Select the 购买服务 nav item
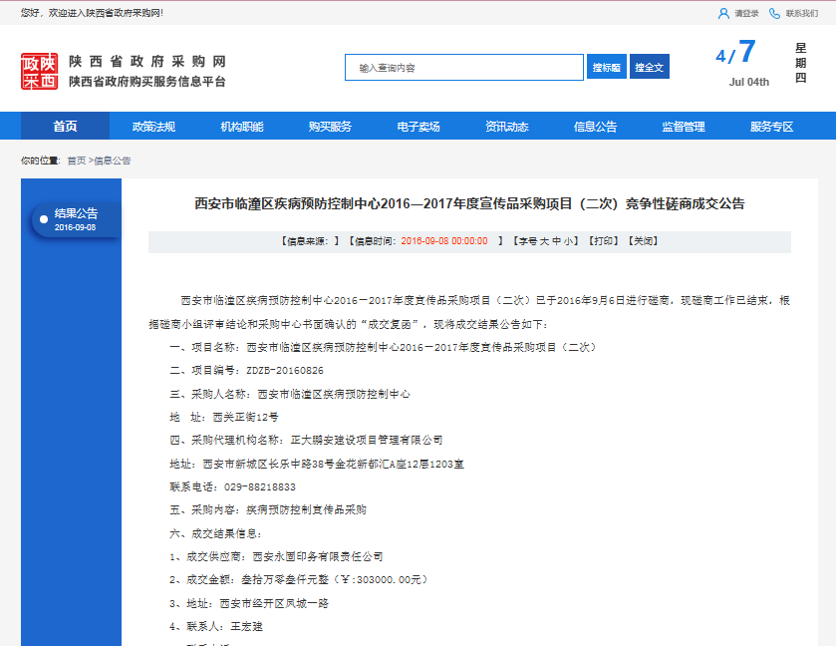 (x=330, y=127)
